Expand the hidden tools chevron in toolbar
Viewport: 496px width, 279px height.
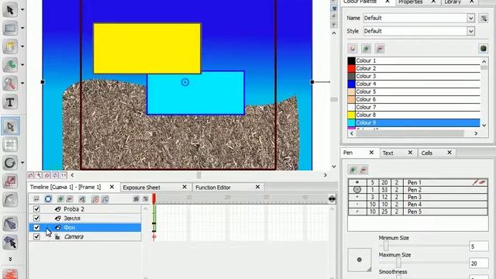10,259
